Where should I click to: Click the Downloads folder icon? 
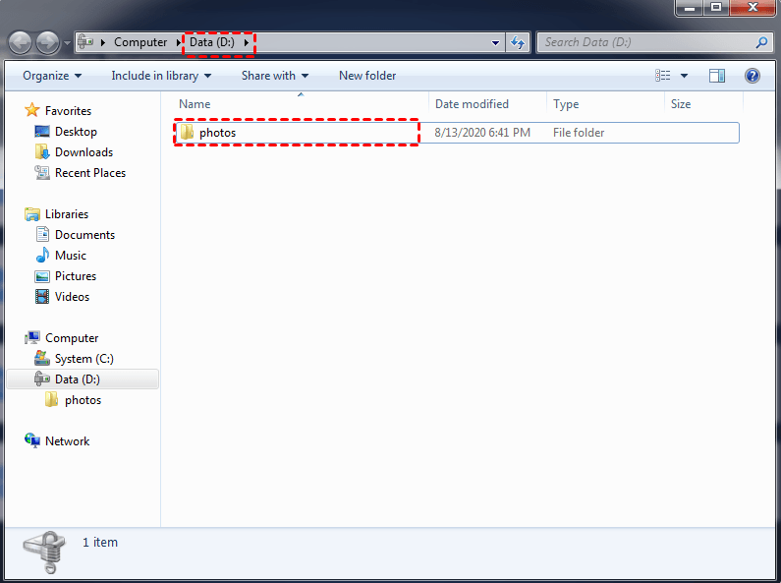[42, 152]
